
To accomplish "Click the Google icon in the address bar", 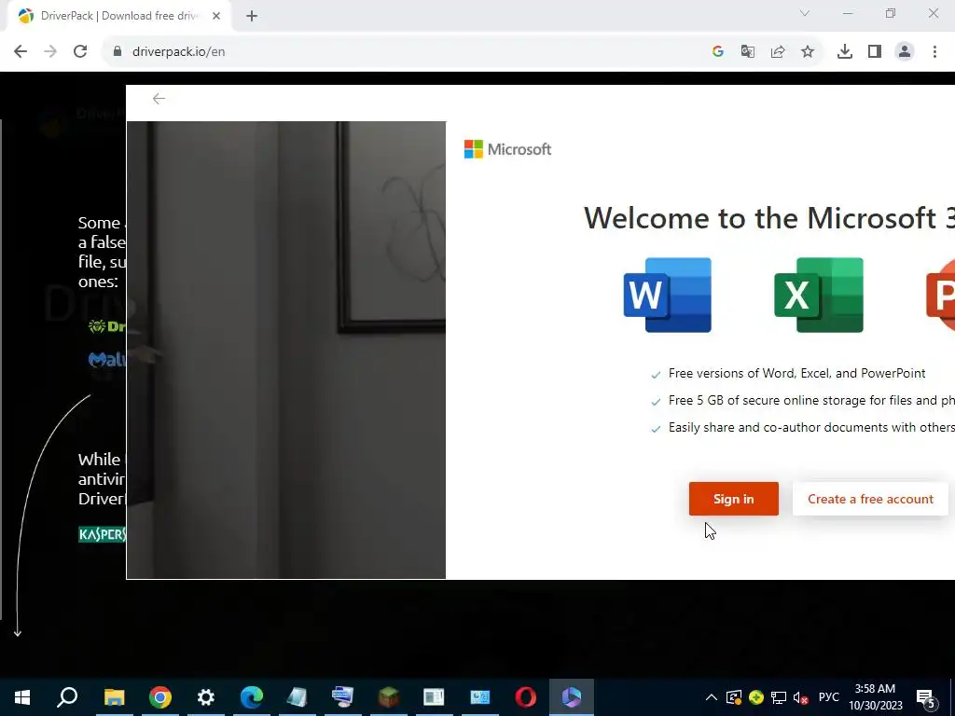I will coord(717,52).
